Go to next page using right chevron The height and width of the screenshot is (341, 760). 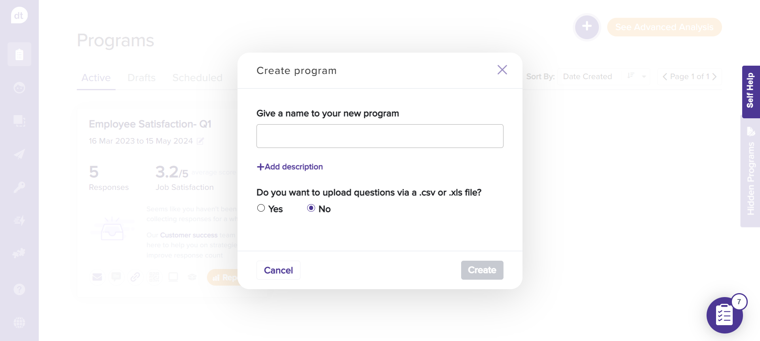pos(714,77)
